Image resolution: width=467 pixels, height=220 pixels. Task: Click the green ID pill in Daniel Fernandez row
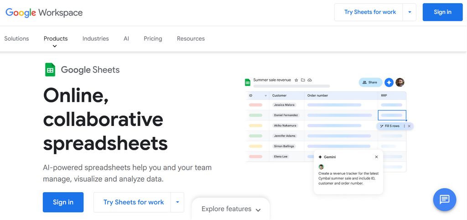(255, 115)
